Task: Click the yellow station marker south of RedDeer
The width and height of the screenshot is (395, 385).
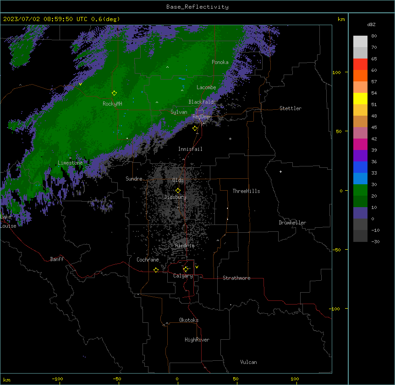Action: (195, 128)
